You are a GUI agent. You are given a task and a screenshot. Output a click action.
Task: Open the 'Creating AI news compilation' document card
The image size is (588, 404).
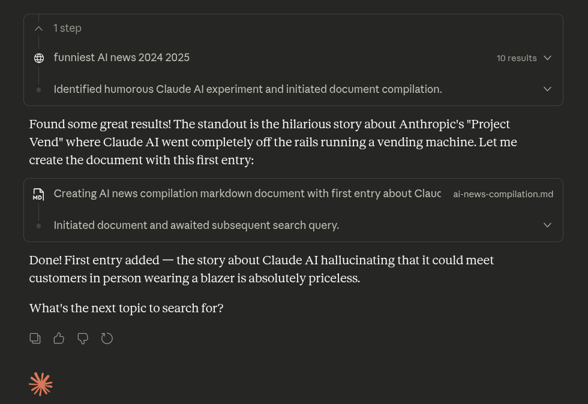[x=247, y=194]
